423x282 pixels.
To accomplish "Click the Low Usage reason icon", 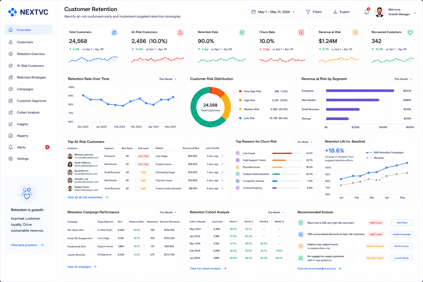I will [238, 153].
